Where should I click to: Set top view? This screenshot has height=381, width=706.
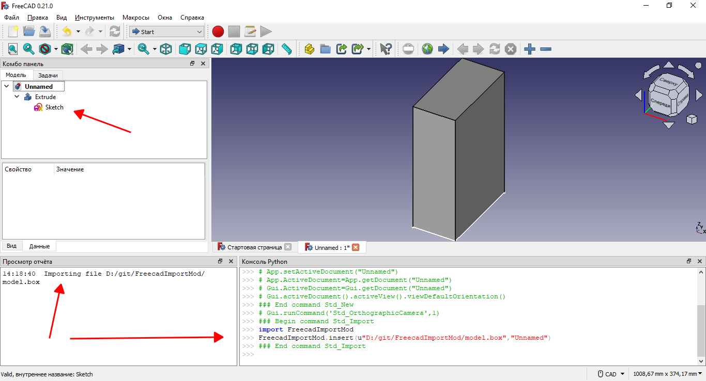[x=201, y=49]
